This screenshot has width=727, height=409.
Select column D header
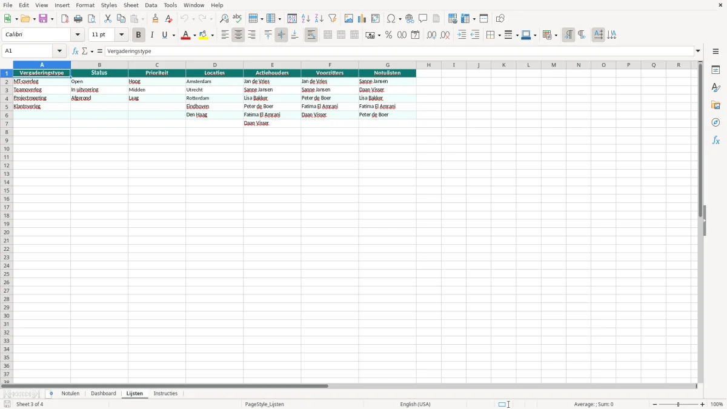(214, 65)
